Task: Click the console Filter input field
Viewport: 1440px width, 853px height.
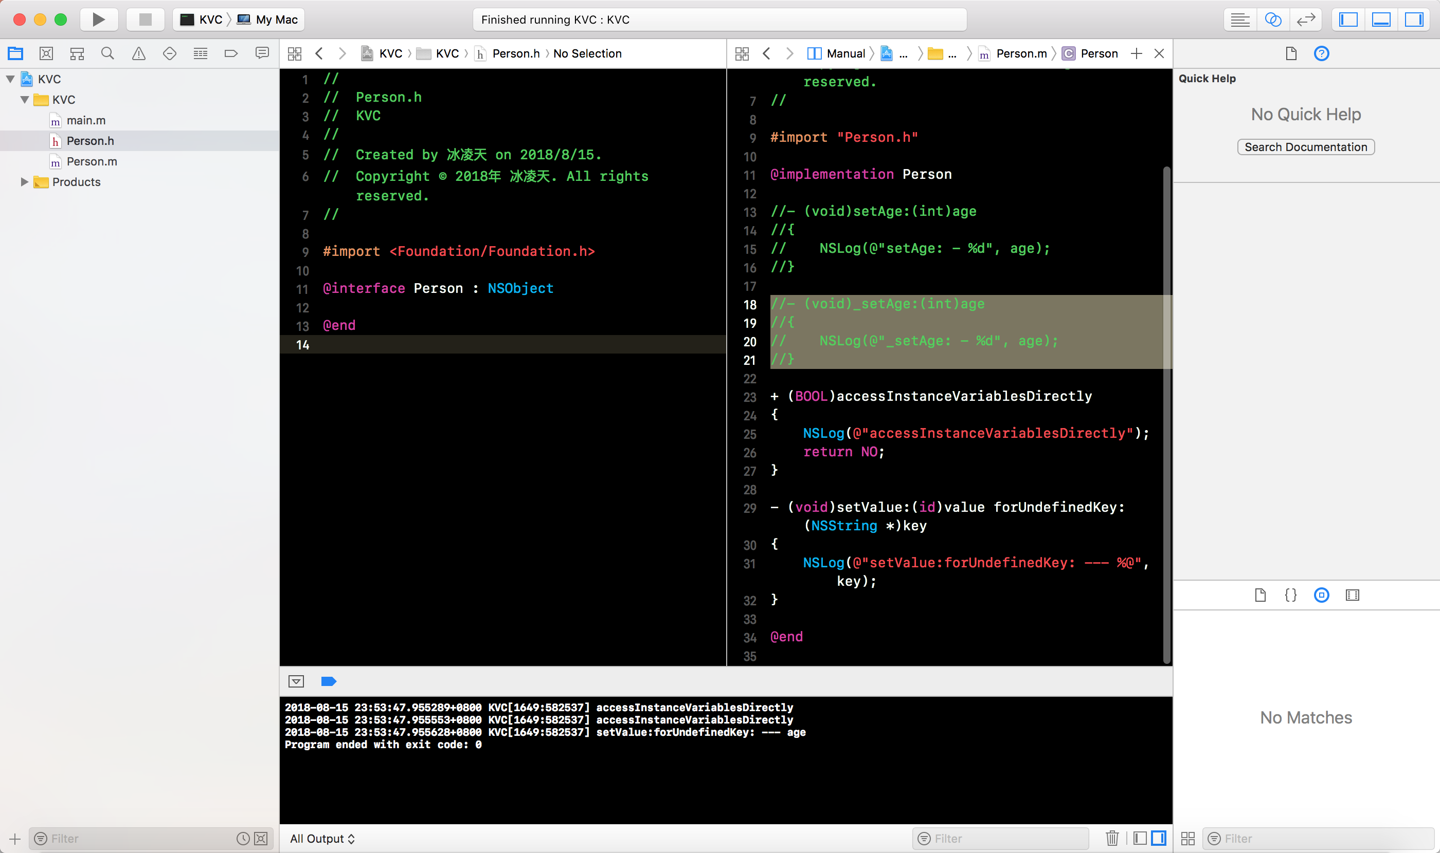Action: (x=1007, y=838)
